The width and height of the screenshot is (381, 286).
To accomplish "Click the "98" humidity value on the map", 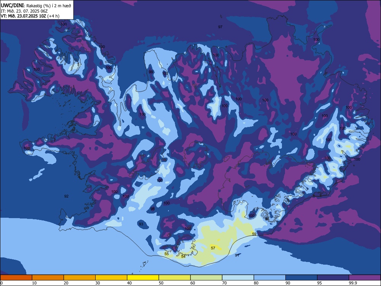I will pyautogui.click(x=152, y=209).
